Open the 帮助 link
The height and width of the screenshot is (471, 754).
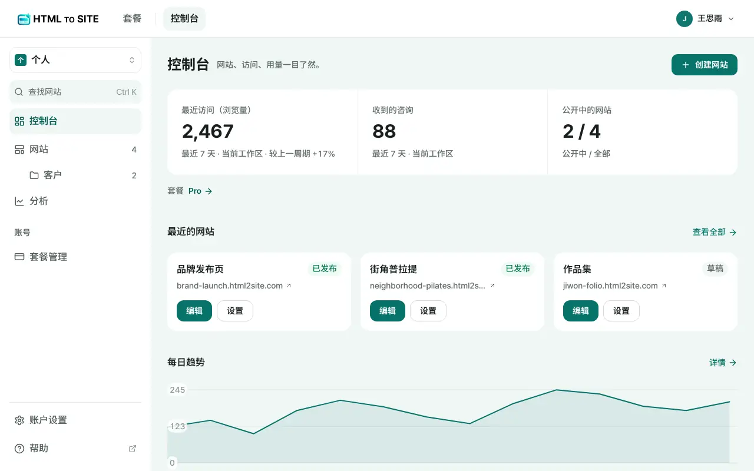[x=75, y=448]
